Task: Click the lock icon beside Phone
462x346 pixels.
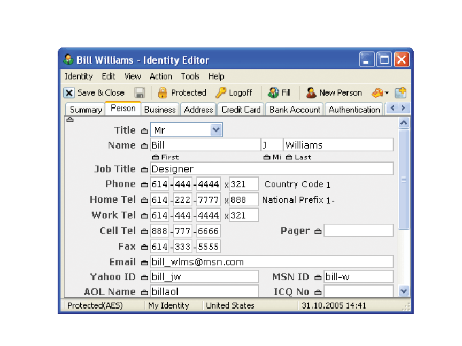Action: click(144, 185)
